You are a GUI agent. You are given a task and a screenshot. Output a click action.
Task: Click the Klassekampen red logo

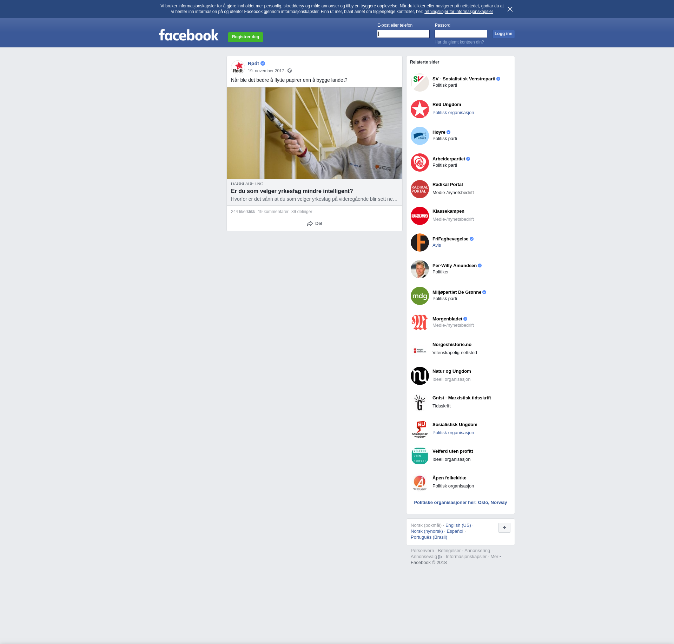(419, 216)
